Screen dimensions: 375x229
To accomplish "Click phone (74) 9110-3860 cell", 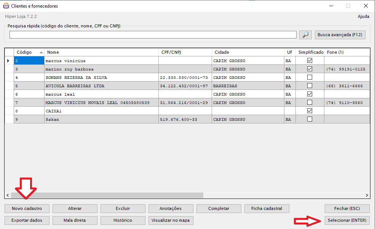I will point(347,102).
